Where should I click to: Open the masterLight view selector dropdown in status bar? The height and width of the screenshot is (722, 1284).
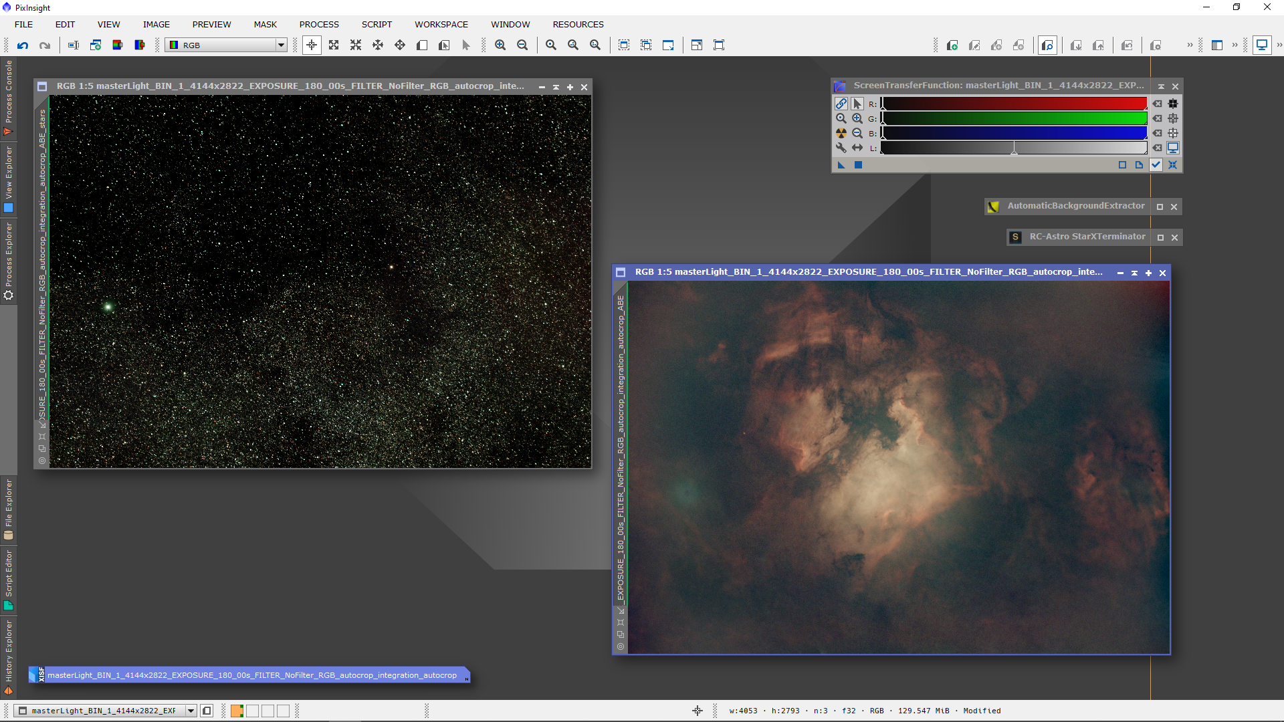point(191,711)
